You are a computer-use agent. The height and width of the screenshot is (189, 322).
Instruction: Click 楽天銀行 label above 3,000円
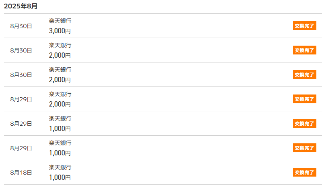point(60,21)
